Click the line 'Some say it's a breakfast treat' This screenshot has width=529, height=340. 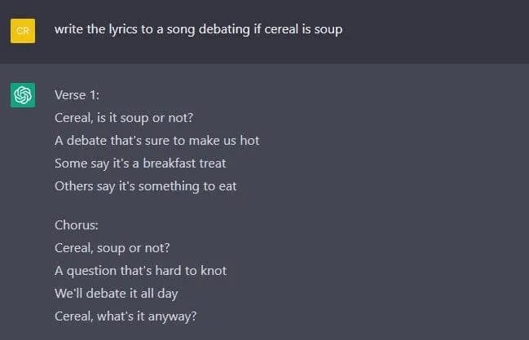(140, 163)
